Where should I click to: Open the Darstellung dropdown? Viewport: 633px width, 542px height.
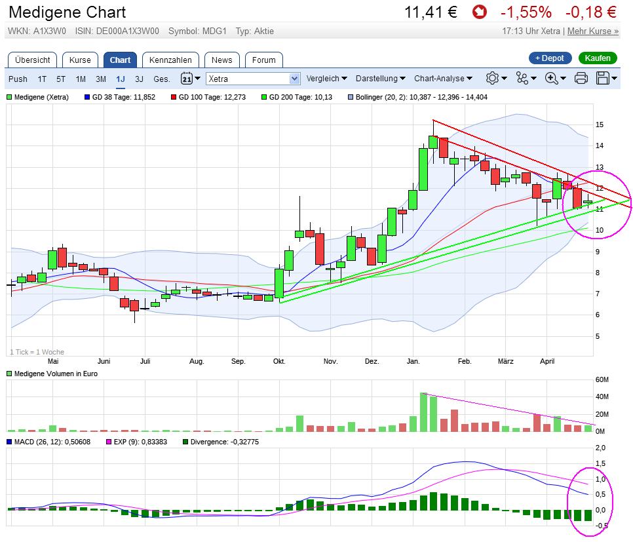point(380,79)
